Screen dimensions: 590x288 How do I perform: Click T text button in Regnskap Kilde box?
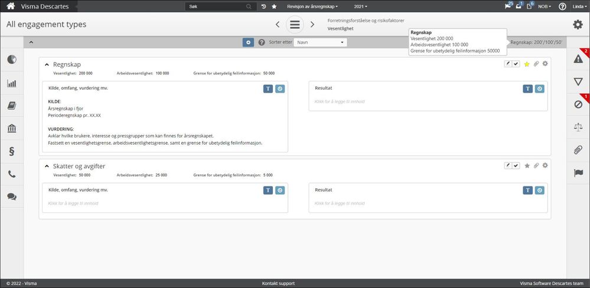click(268, 89)
